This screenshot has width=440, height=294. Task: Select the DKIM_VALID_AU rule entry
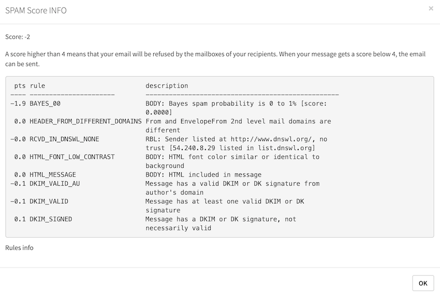[55, 183]
